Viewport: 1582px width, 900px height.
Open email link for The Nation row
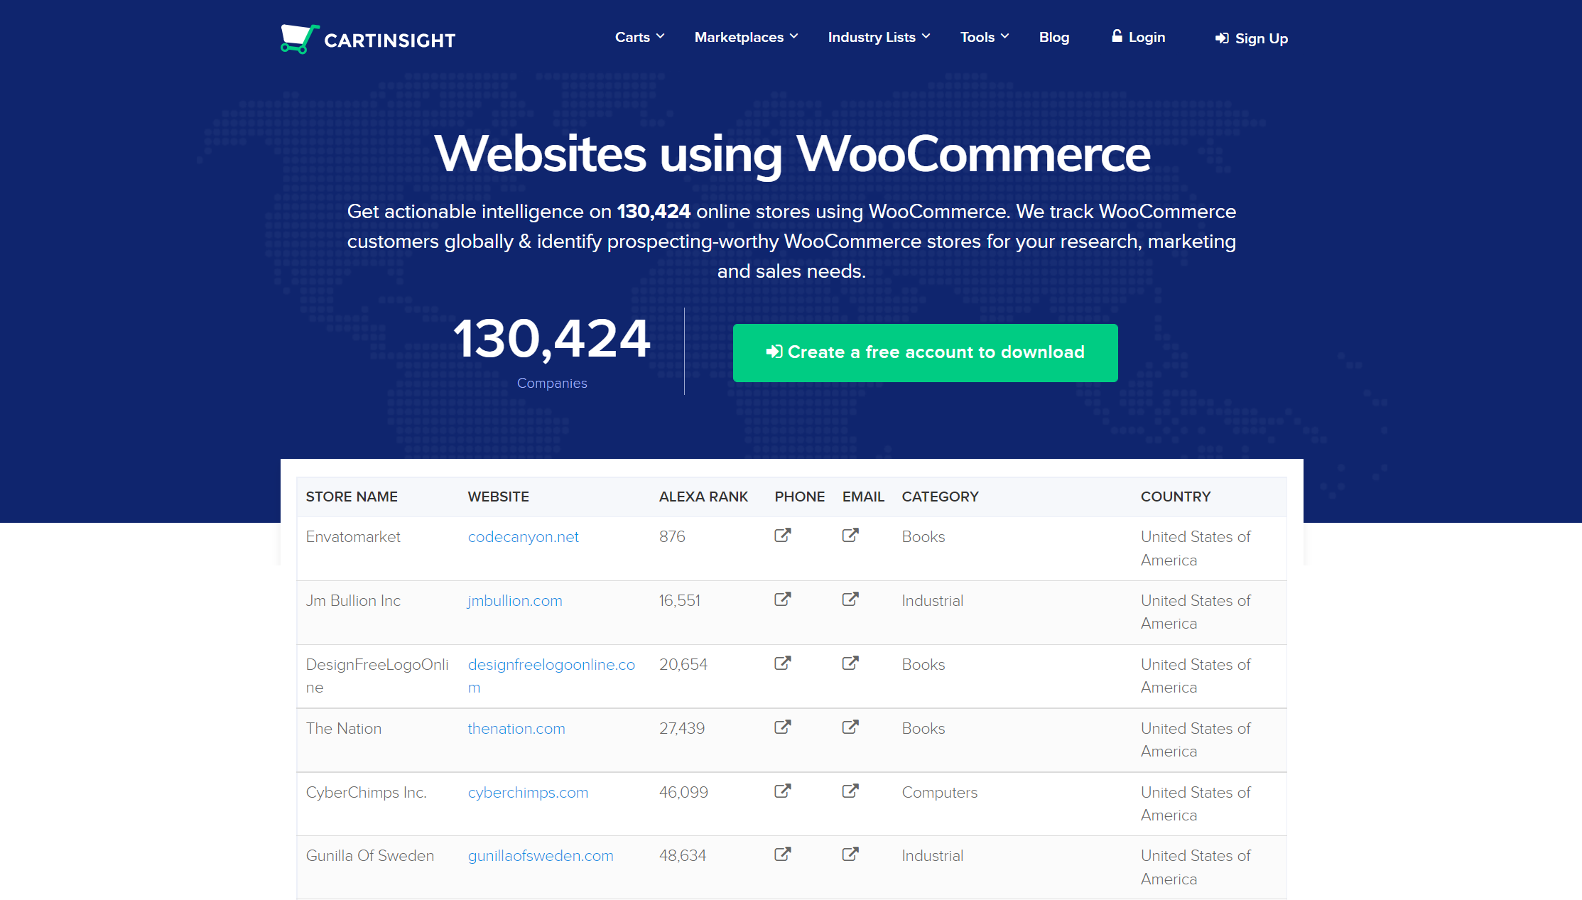(850, 727)
